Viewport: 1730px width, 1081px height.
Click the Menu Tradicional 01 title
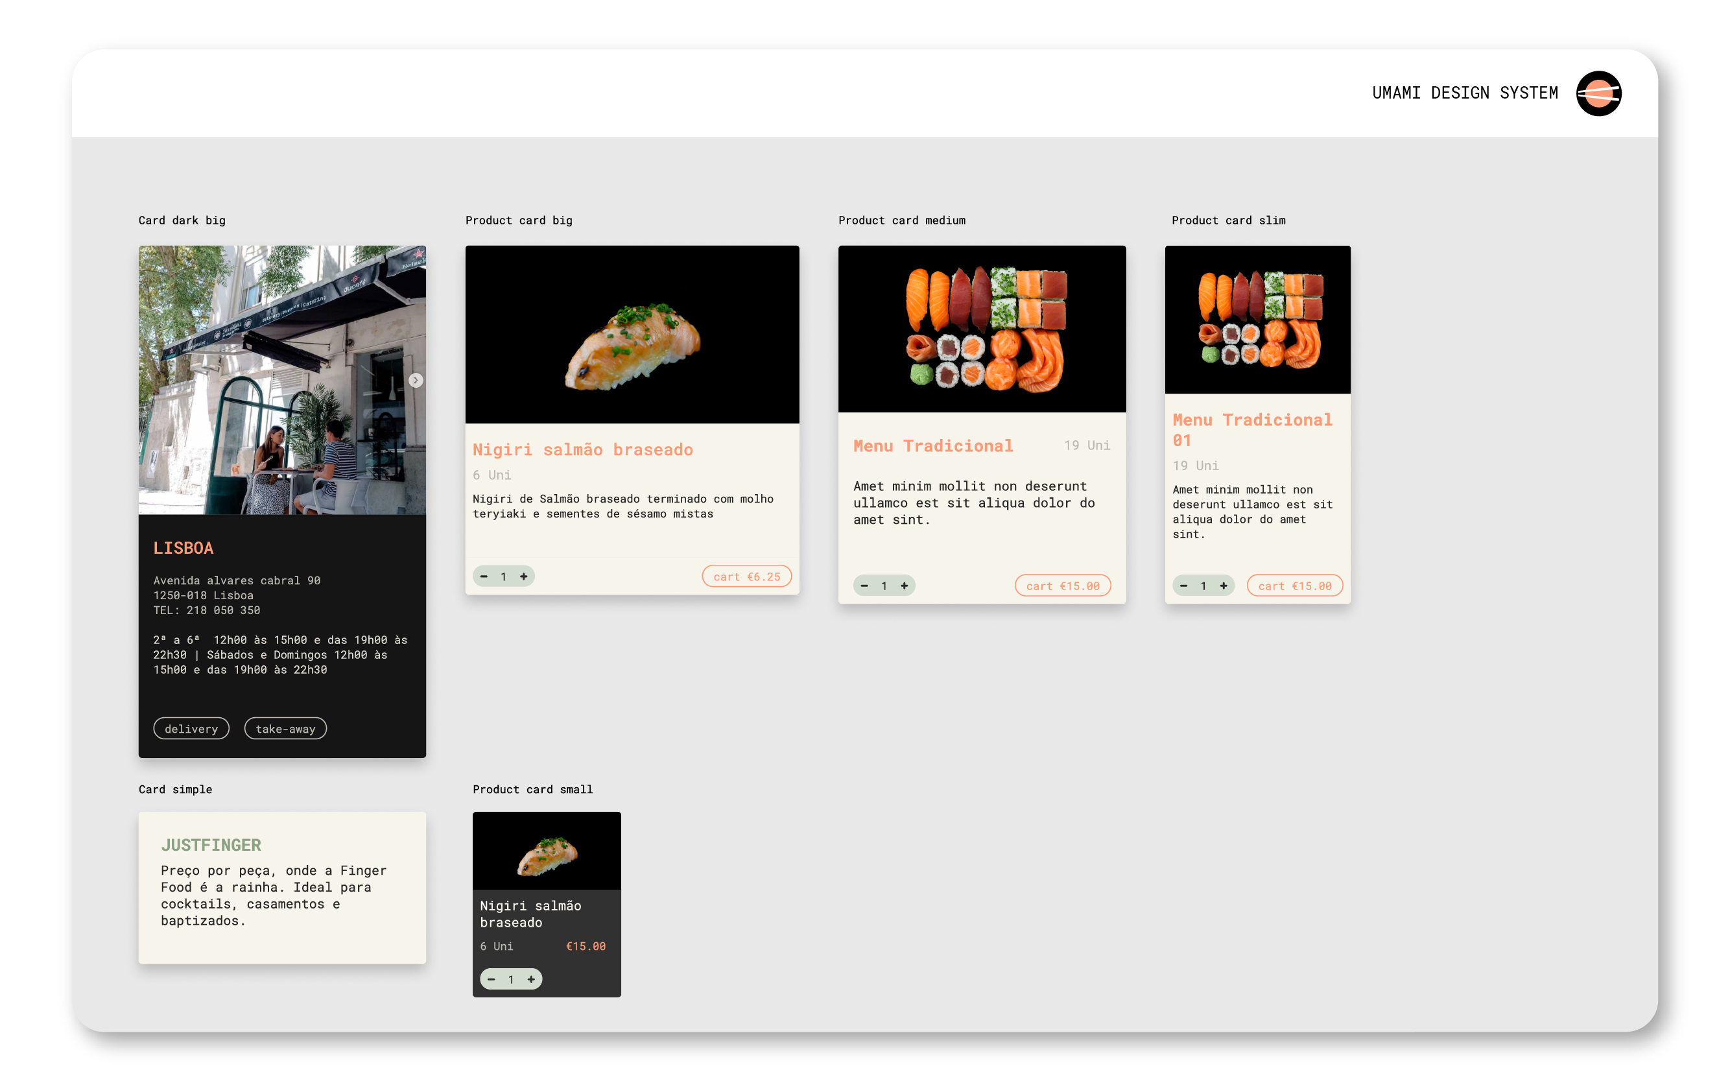tap(1251, 430)
